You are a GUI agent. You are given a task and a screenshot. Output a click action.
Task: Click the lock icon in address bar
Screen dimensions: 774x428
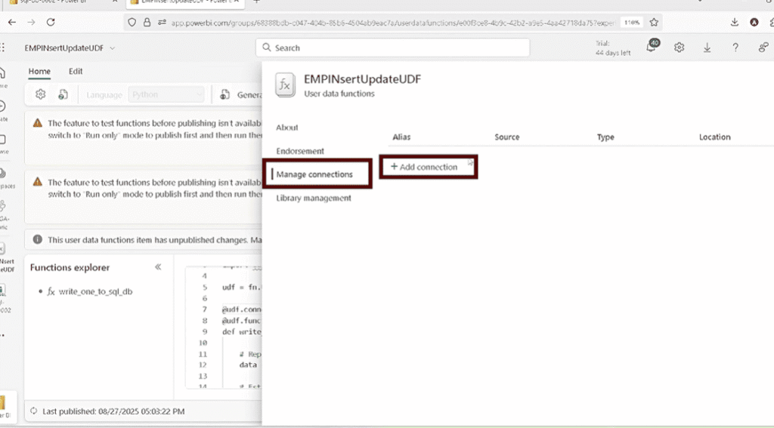(x=147, y=22)
